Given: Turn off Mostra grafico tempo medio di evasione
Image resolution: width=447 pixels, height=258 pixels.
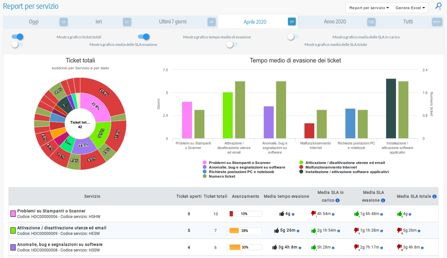Looking at the screenshot, I should [143, 37].
